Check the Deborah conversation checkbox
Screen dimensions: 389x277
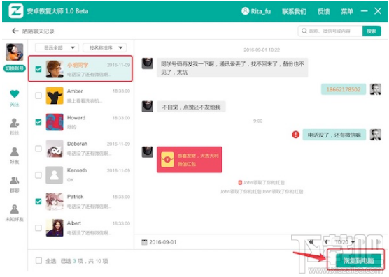38,149
